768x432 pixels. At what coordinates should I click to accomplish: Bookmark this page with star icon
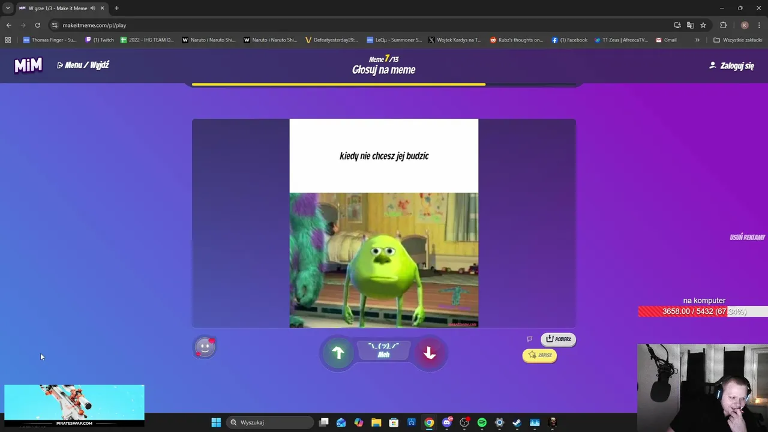(703, 25)
